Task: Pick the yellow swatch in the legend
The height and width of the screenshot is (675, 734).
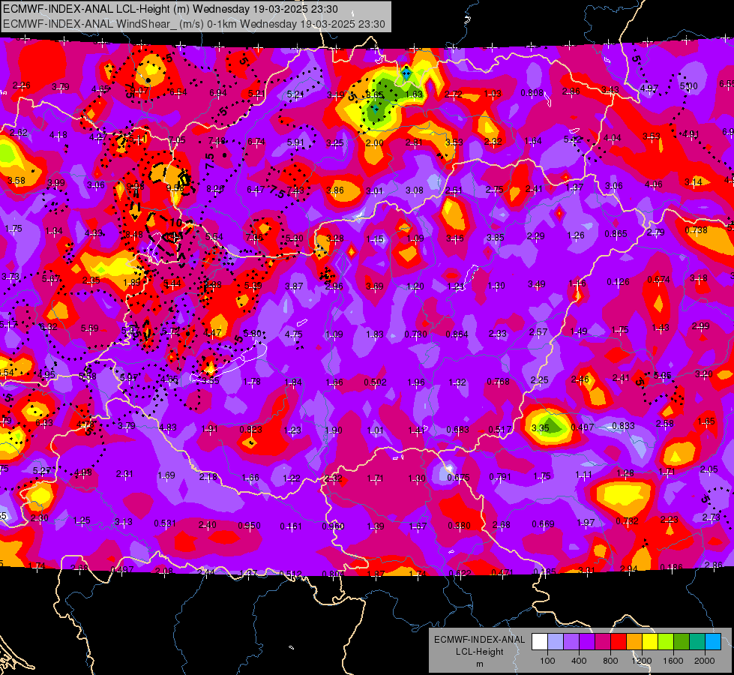Action: 650,642
